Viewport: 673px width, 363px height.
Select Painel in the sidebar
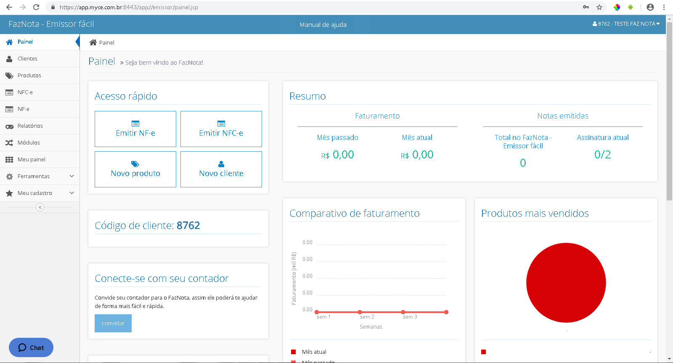tap(40, 42)
